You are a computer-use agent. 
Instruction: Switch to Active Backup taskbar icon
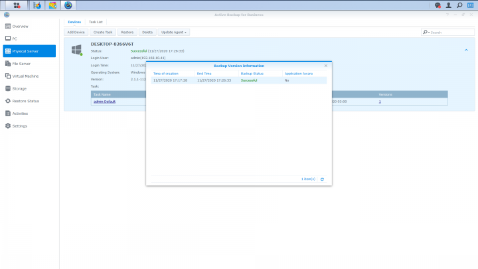click(x=68, y=5)
